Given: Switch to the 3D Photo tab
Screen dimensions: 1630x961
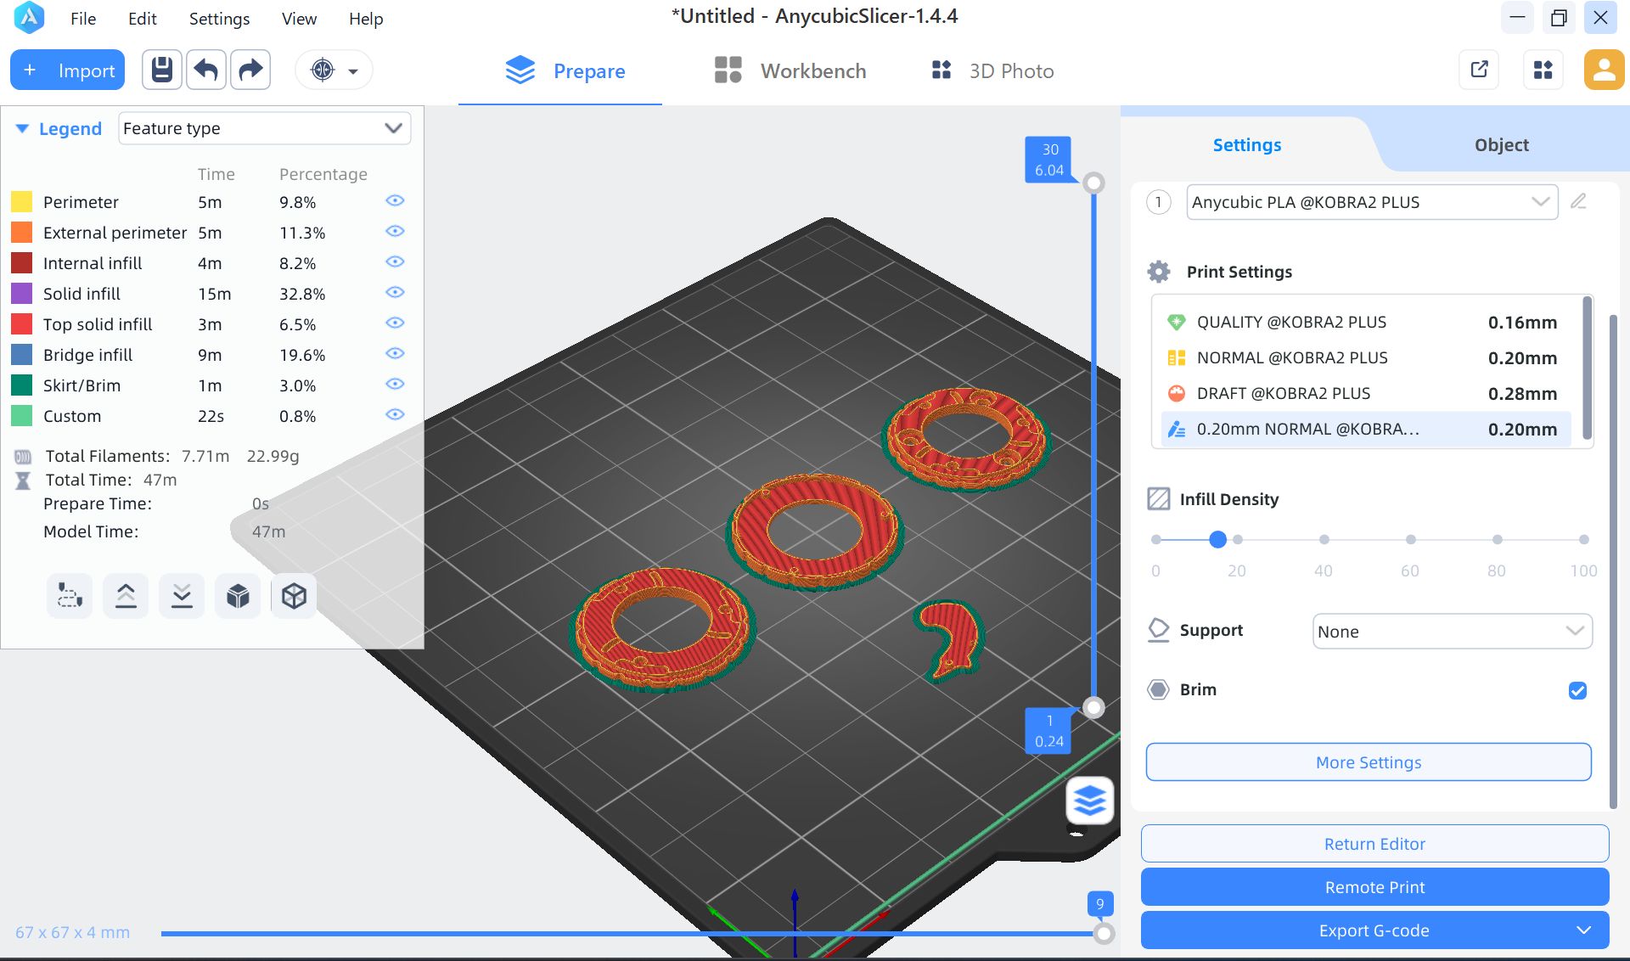Looking at the screenshot, I should click(x=992, y=71).
